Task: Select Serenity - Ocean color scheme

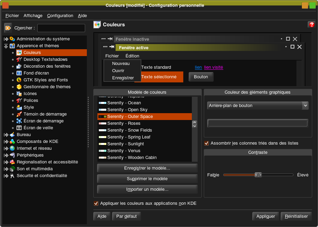Action: coord(145,103)
